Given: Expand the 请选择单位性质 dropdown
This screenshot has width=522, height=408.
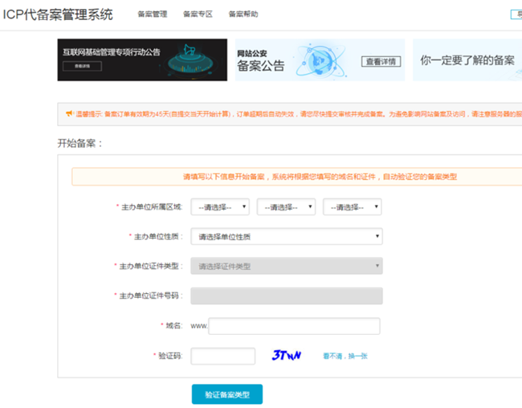Looking at the screenshot, I should 287,236.
